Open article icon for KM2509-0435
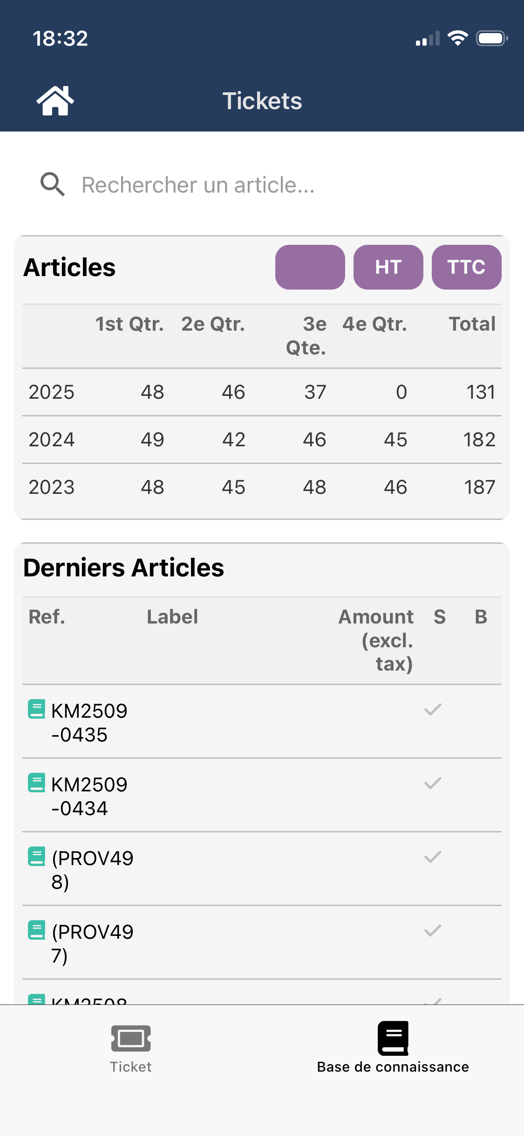524x1136 pixels. click(x=37, y=709)
